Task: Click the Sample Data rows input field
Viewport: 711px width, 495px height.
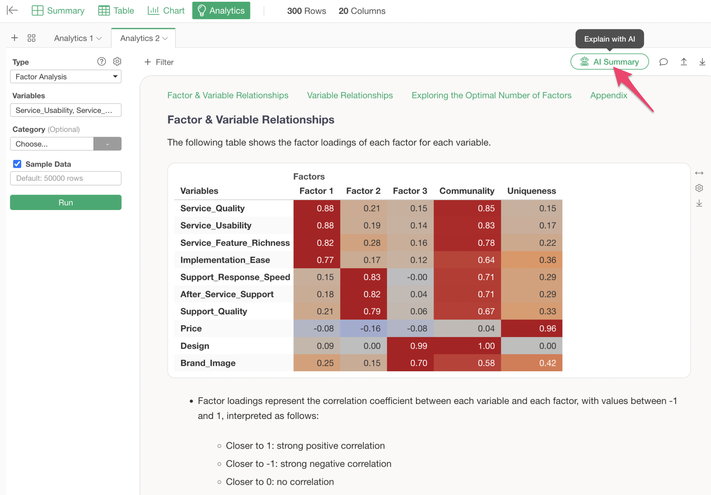Action: (x=66, y=178)
